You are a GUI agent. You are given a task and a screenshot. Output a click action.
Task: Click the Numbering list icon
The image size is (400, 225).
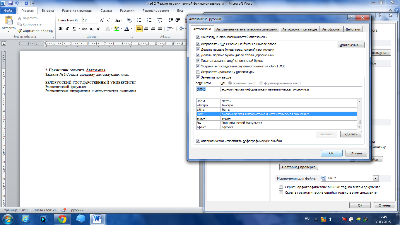149,20
